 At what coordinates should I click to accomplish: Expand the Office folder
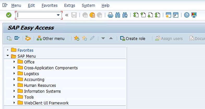tap(14, 62)
